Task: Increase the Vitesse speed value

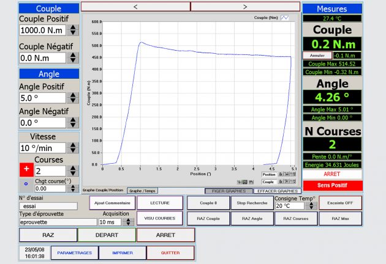Action: point(73,145)
